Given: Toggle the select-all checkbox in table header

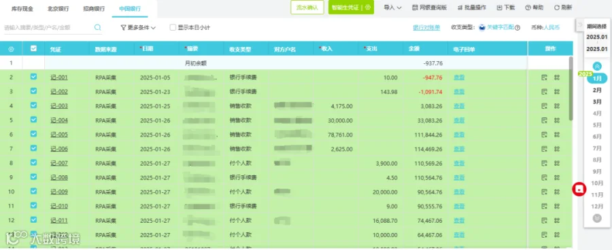Looking at the screenshot, I should click(33, 48).
